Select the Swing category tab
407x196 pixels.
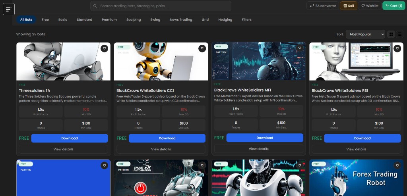155,20
